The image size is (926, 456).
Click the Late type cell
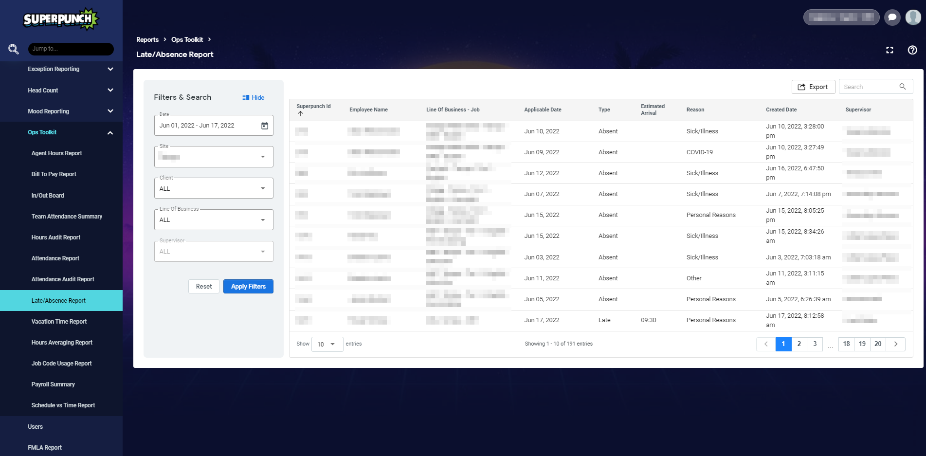[604, 320]
